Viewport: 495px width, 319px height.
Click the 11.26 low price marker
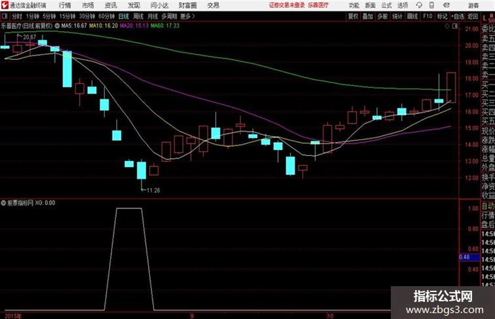click(x=153, y=190)
